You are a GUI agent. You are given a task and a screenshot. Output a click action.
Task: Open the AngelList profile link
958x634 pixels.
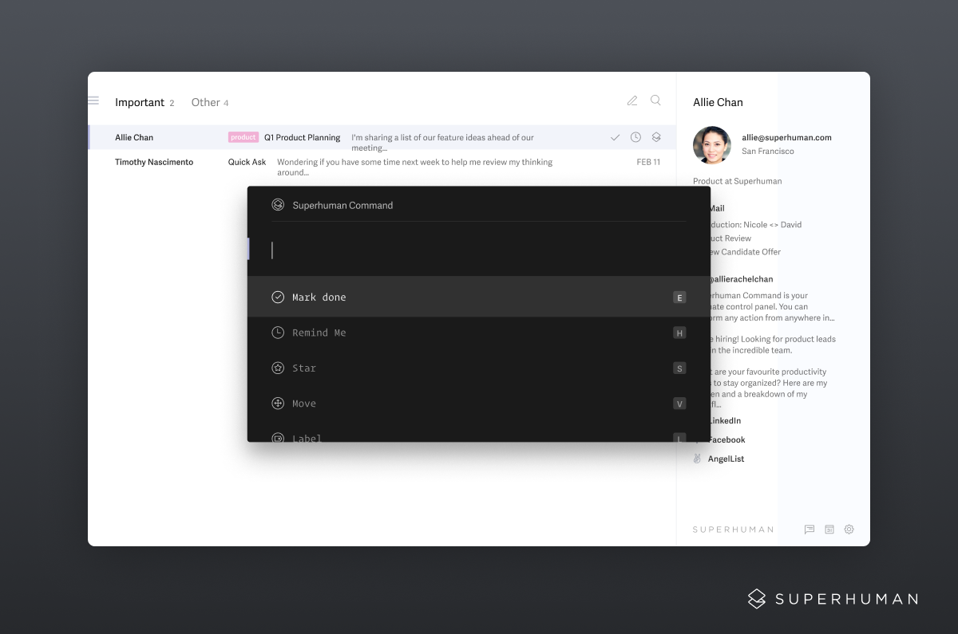tap(726, 458)
